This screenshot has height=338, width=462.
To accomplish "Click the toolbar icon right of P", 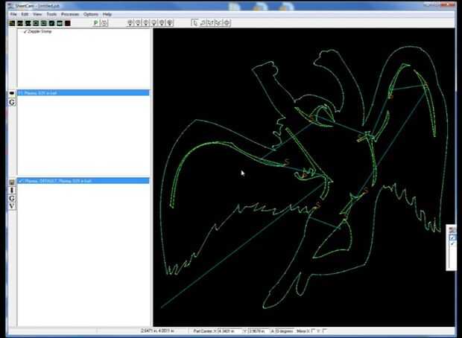I will point(104,23).
